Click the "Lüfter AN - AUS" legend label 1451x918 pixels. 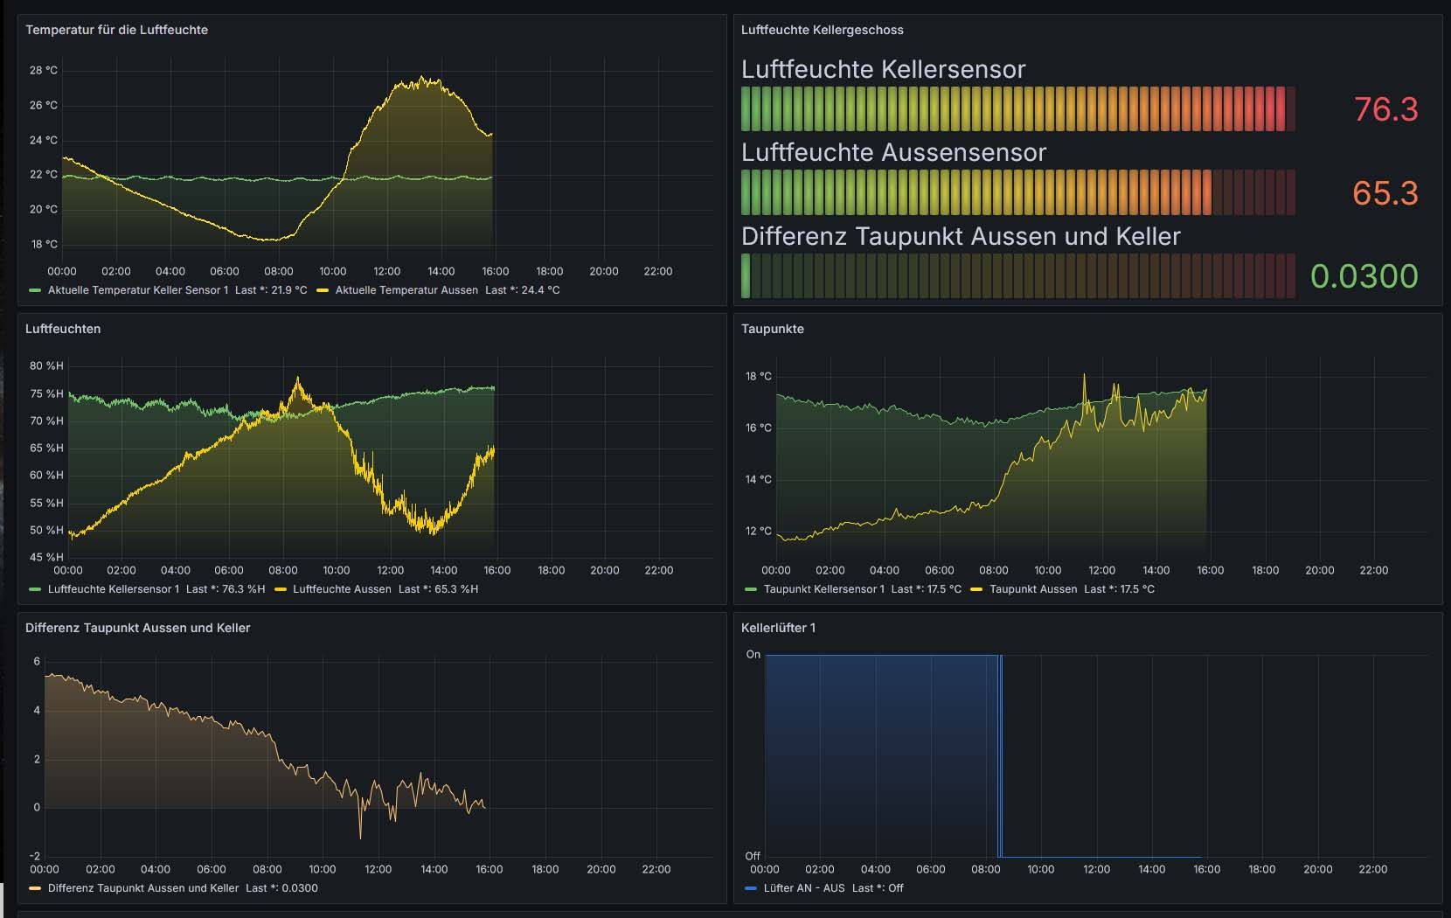point(803,888)
